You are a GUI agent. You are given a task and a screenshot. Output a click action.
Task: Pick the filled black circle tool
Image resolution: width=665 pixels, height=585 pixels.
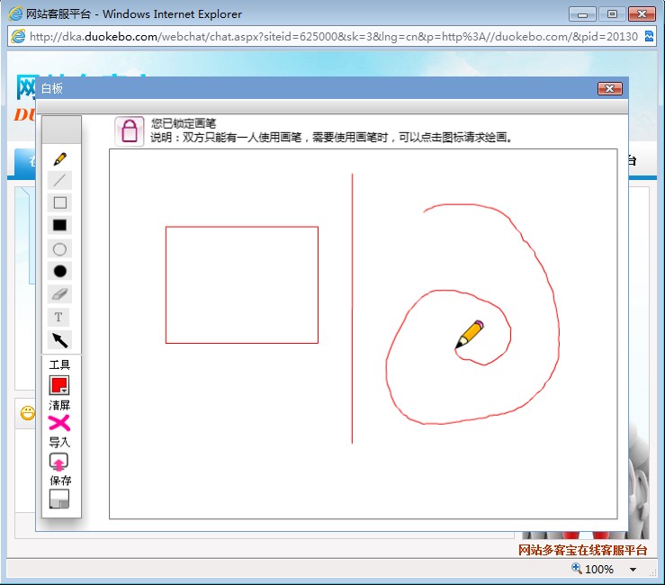(59, 272)
